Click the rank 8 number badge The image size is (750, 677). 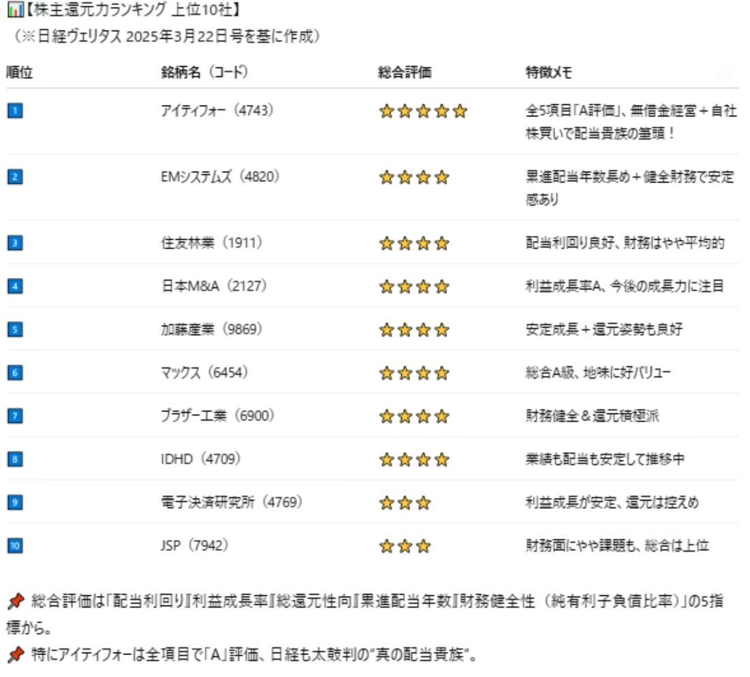pyautogui.click(x=15, y=460)
